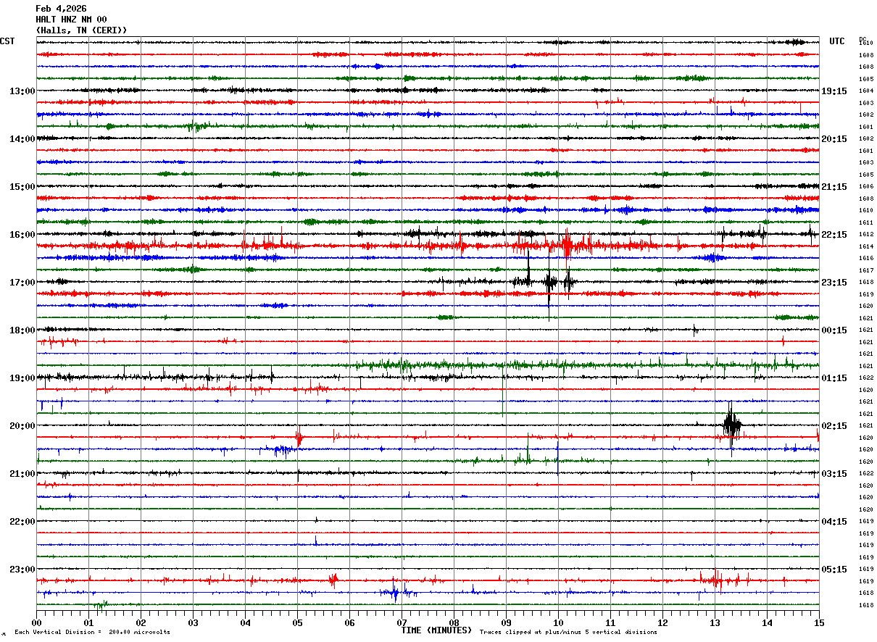Image resolution: width=877 pixels, height=642 pixels.
Task: Click minute tick label 07 on x-axis
Action: tap(402, 622)
